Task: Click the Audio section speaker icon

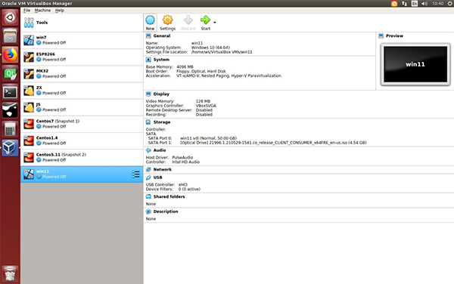Action: click(x=148, y=150)
